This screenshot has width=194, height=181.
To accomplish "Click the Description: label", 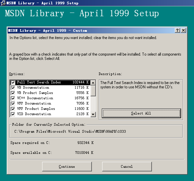I will click(x=110, y=74).
